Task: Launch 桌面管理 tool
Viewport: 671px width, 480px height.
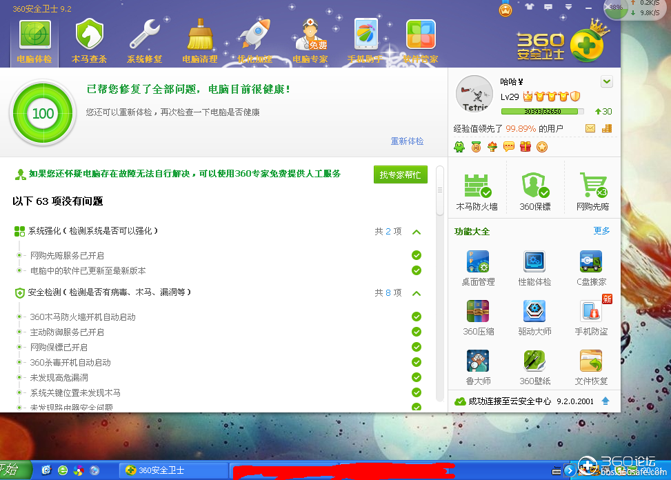Action: point(478,268)
